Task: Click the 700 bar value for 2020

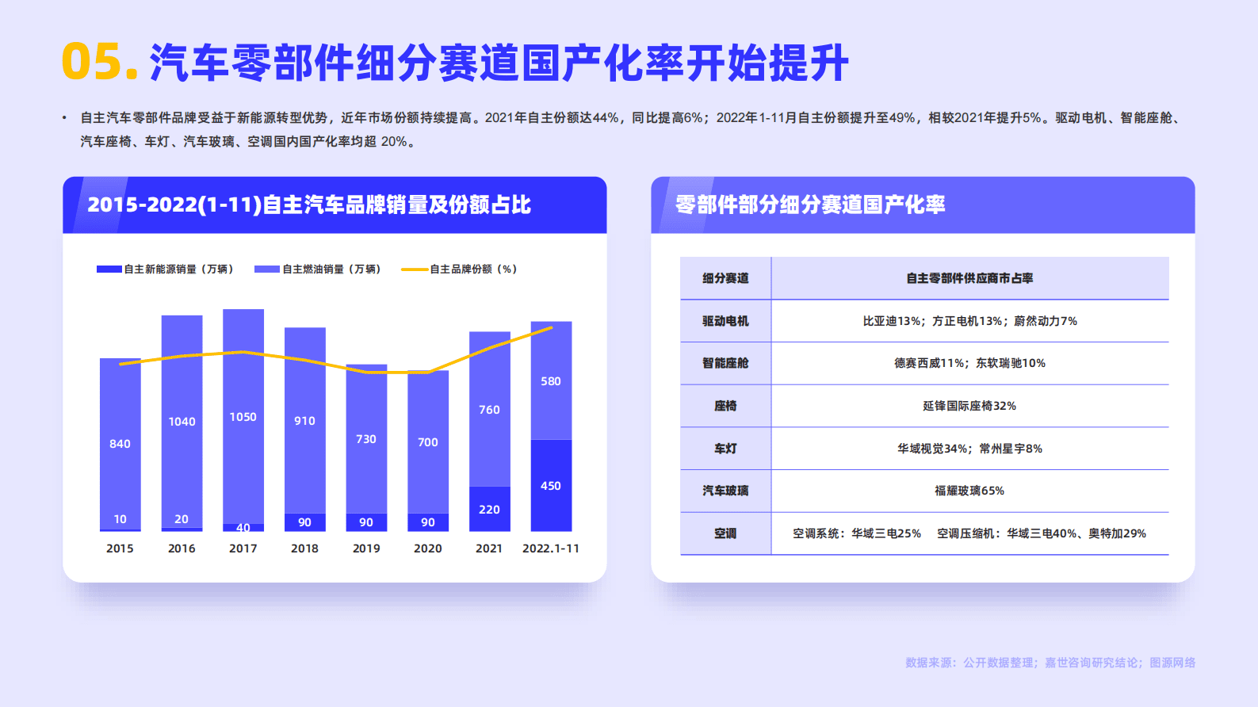Action: [428, 442]
